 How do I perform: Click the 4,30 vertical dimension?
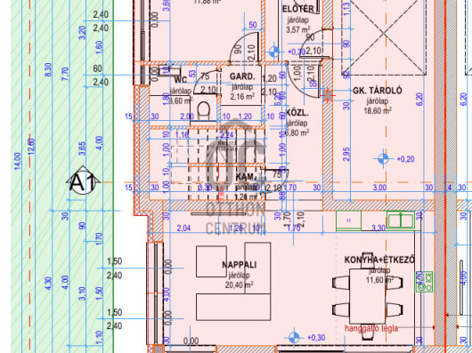(x=48, y=284)
